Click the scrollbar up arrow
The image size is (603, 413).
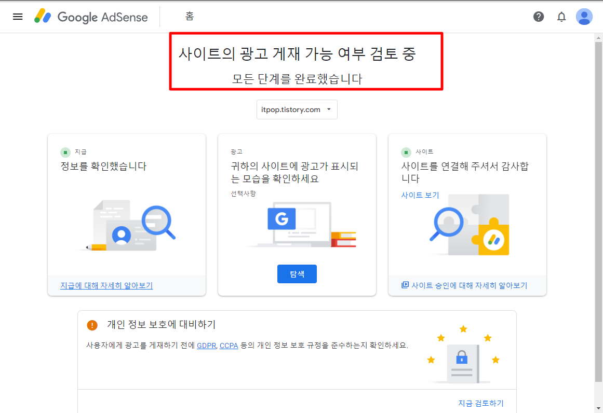(x=598, y=38)
